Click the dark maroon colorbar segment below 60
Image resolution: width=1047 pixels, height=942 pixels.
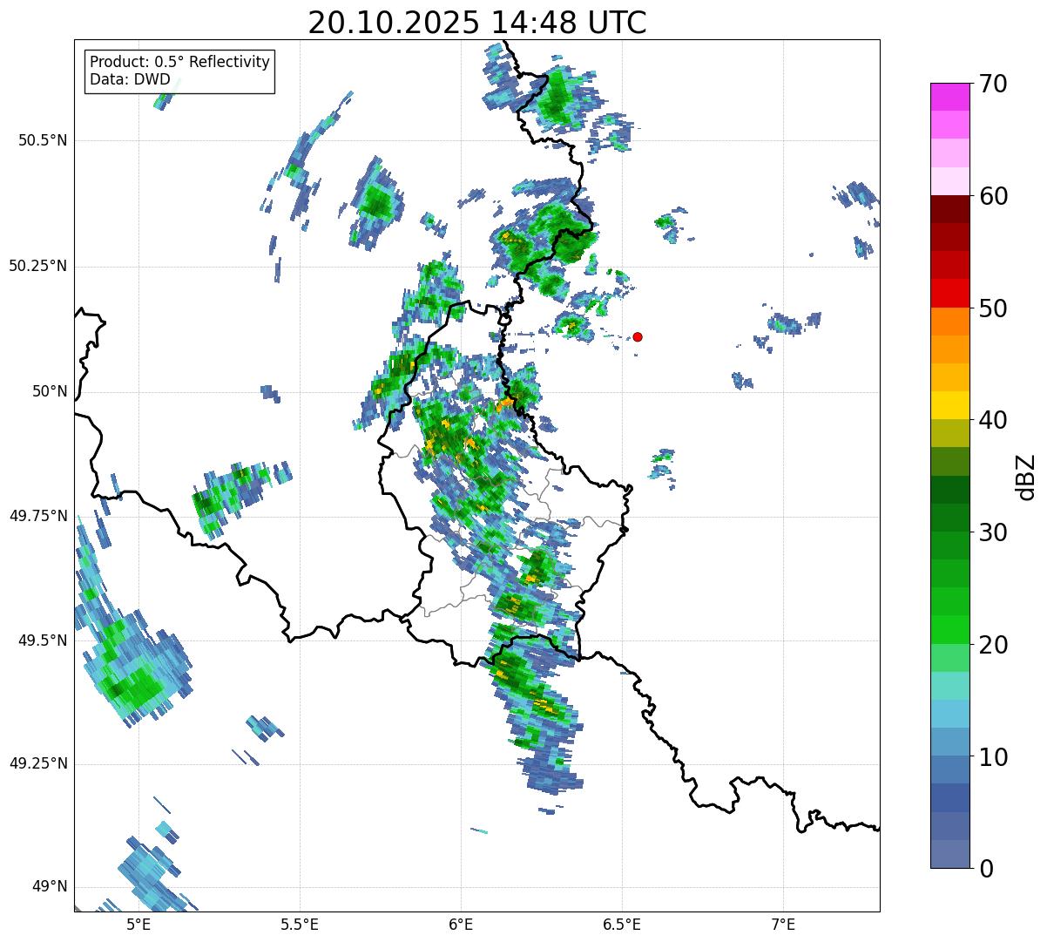(949, 209)
